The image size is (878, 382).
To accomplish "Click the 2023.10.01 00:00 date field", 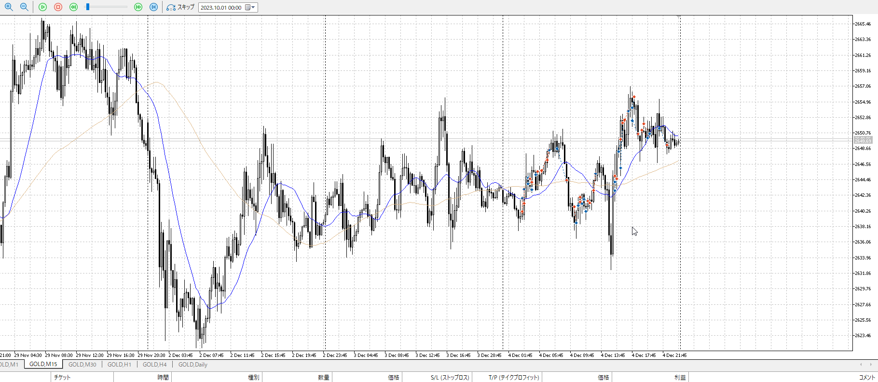I will click(221, 8).
